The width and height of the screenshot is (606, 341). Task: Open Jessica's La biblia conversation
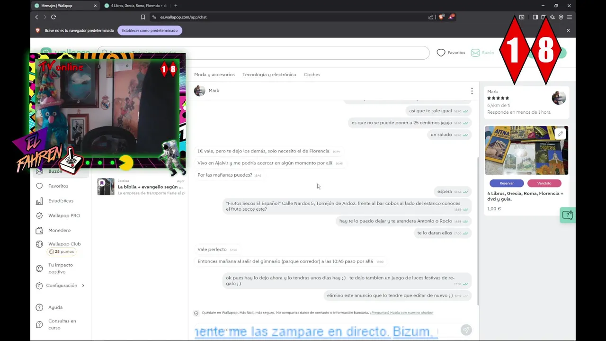point(141,187)
